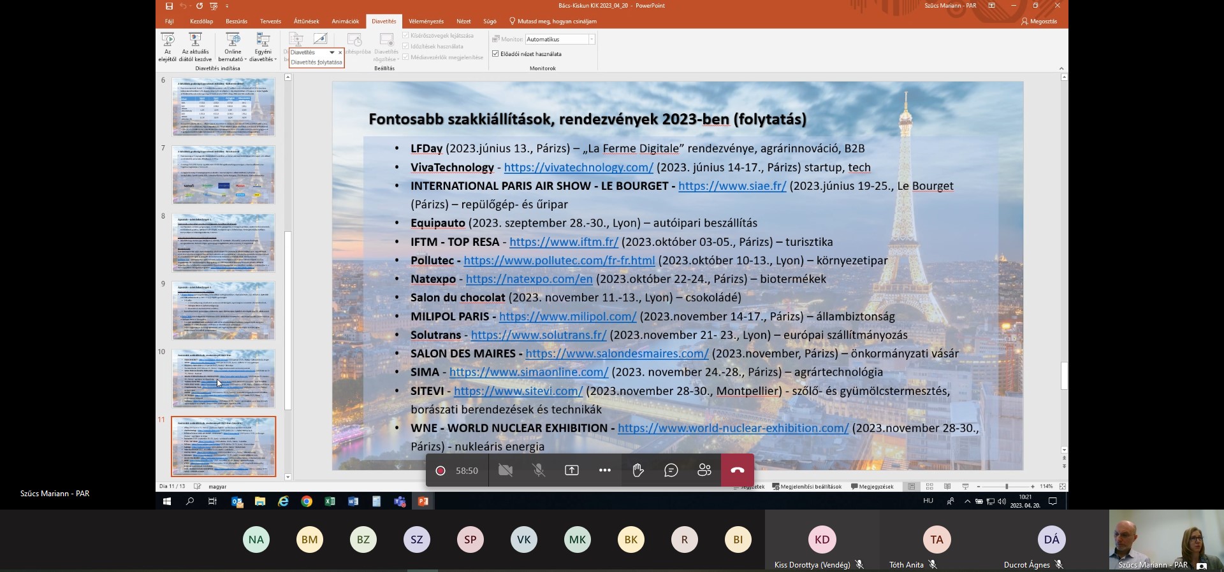The width and height of the screenshot is (1224, 572).
Task: Open the Windows Start menu
Action: pos(167,502)
